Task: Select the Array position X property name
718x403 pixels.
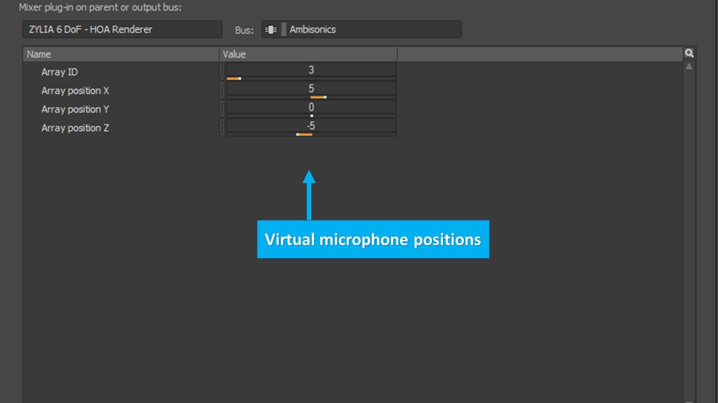Action: 75,91
